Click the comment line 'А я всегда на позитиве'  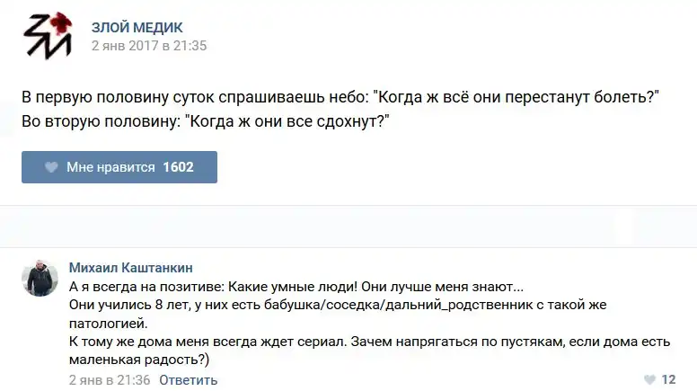tap(144, 287)
